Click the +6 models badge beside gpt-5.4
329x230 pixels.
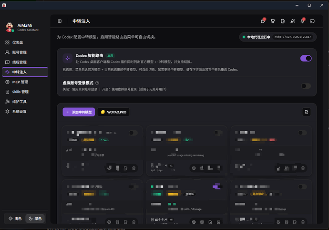[171, 220]
